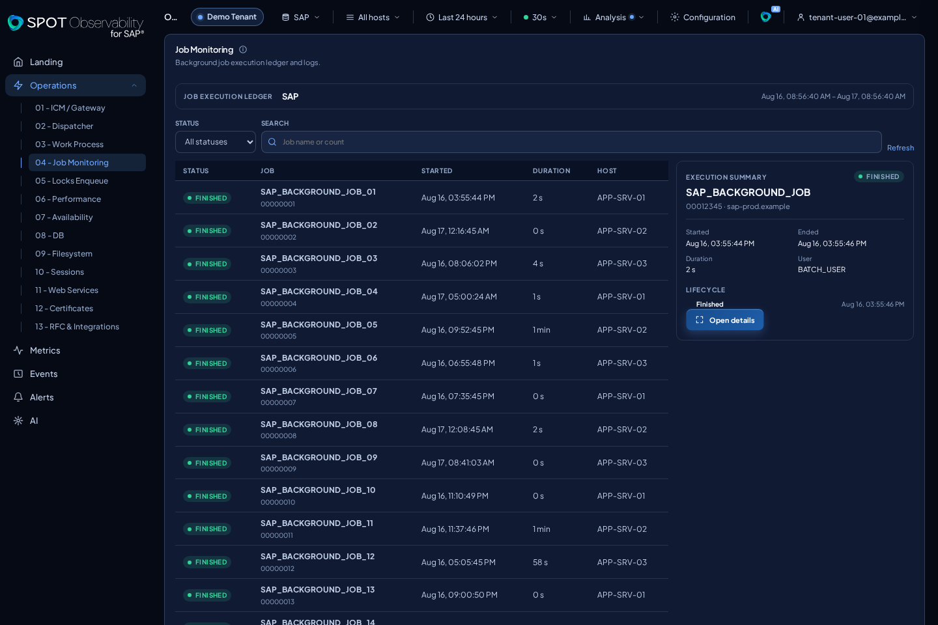Open the Last 24 hours time dropdown
938x625 pixels.
pos(462,17)
